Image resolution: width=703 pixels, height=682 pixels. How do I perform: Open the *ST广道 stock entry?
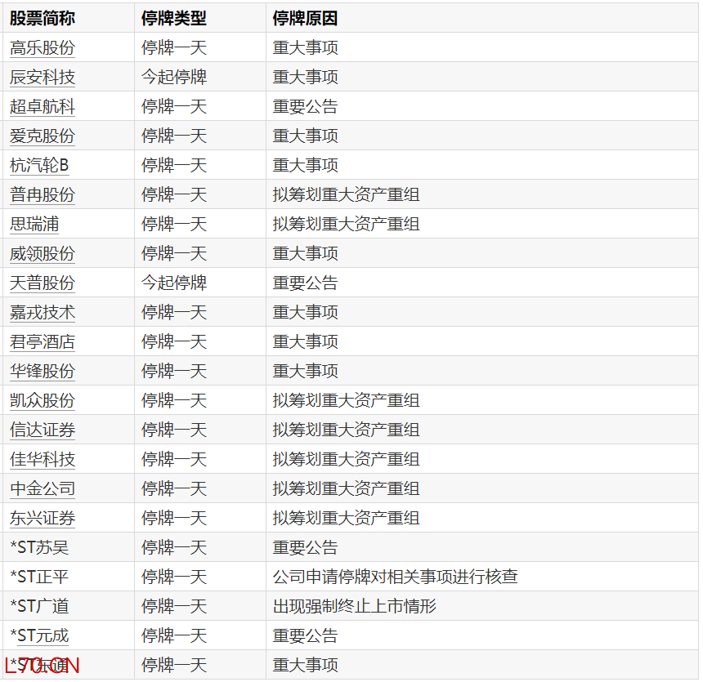tap(39, 607)
